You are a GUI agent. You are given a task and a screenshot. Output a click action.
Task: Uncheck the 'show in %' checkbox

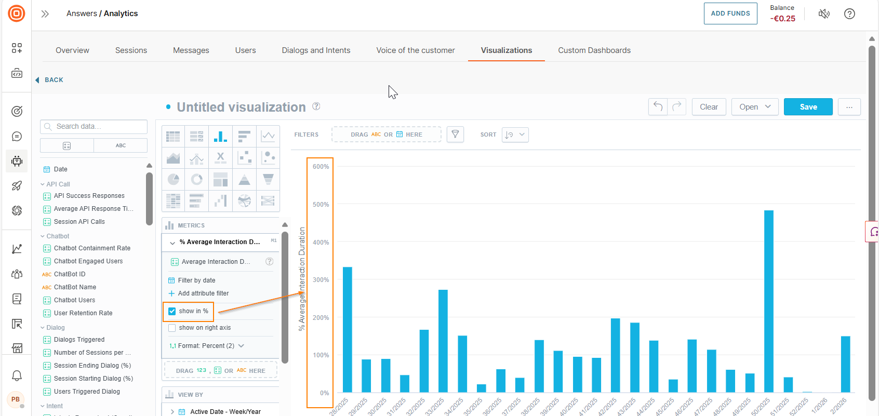[172, 312]
